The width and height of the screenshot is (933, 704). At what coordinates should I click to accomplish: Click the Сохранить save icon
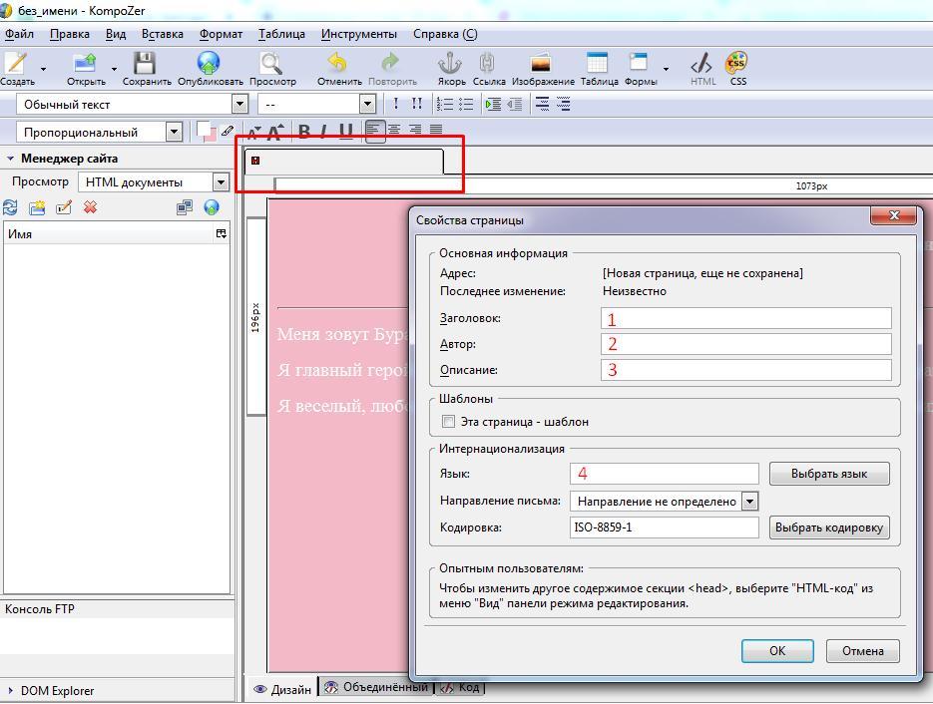[144, 64]
